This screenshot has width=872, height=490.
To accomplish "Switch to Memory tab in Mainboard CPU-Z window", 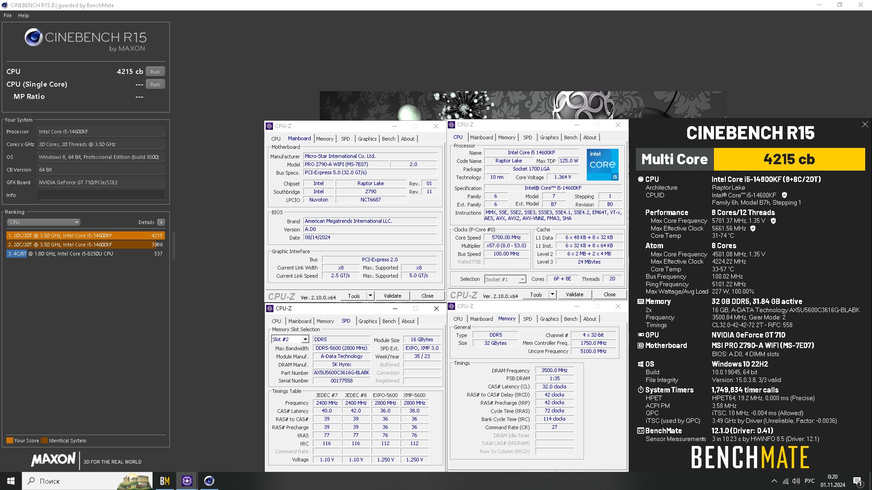I will click(325, 139).
